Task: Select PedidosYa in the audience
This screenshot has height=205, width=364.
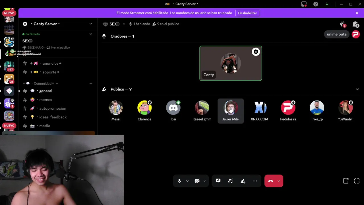Action: coord(288,111)
